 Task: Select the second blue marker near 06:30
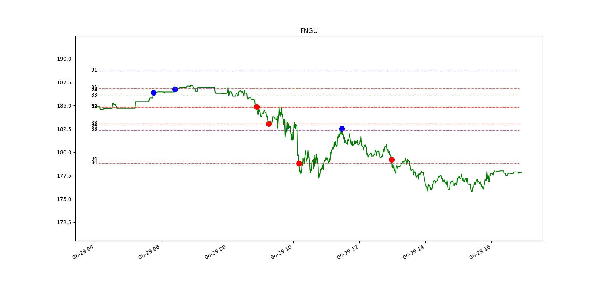point(175,89)
